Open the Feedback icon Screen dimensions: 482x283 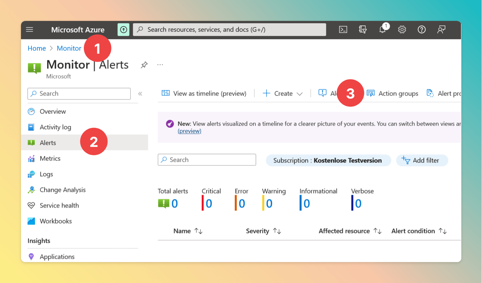tap(441, 30)
